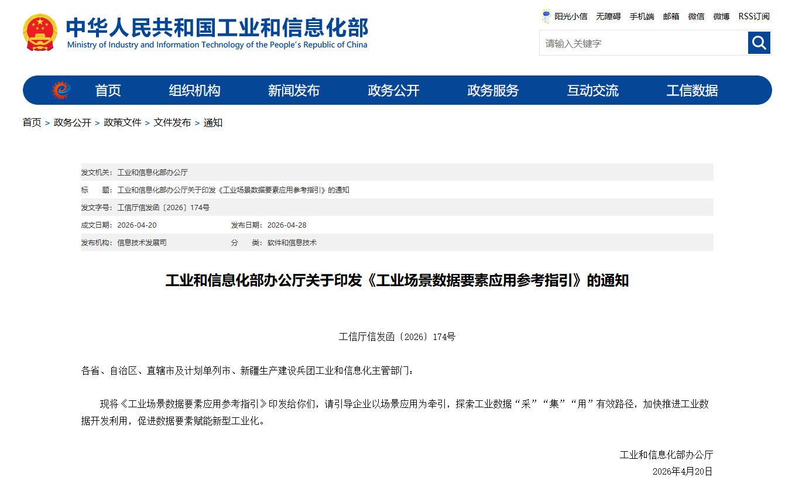Click signature 工业和信息化部办公厅 at article end
Image resolution: width=785 pixels, height=491 pixels.
pos(667,455)
